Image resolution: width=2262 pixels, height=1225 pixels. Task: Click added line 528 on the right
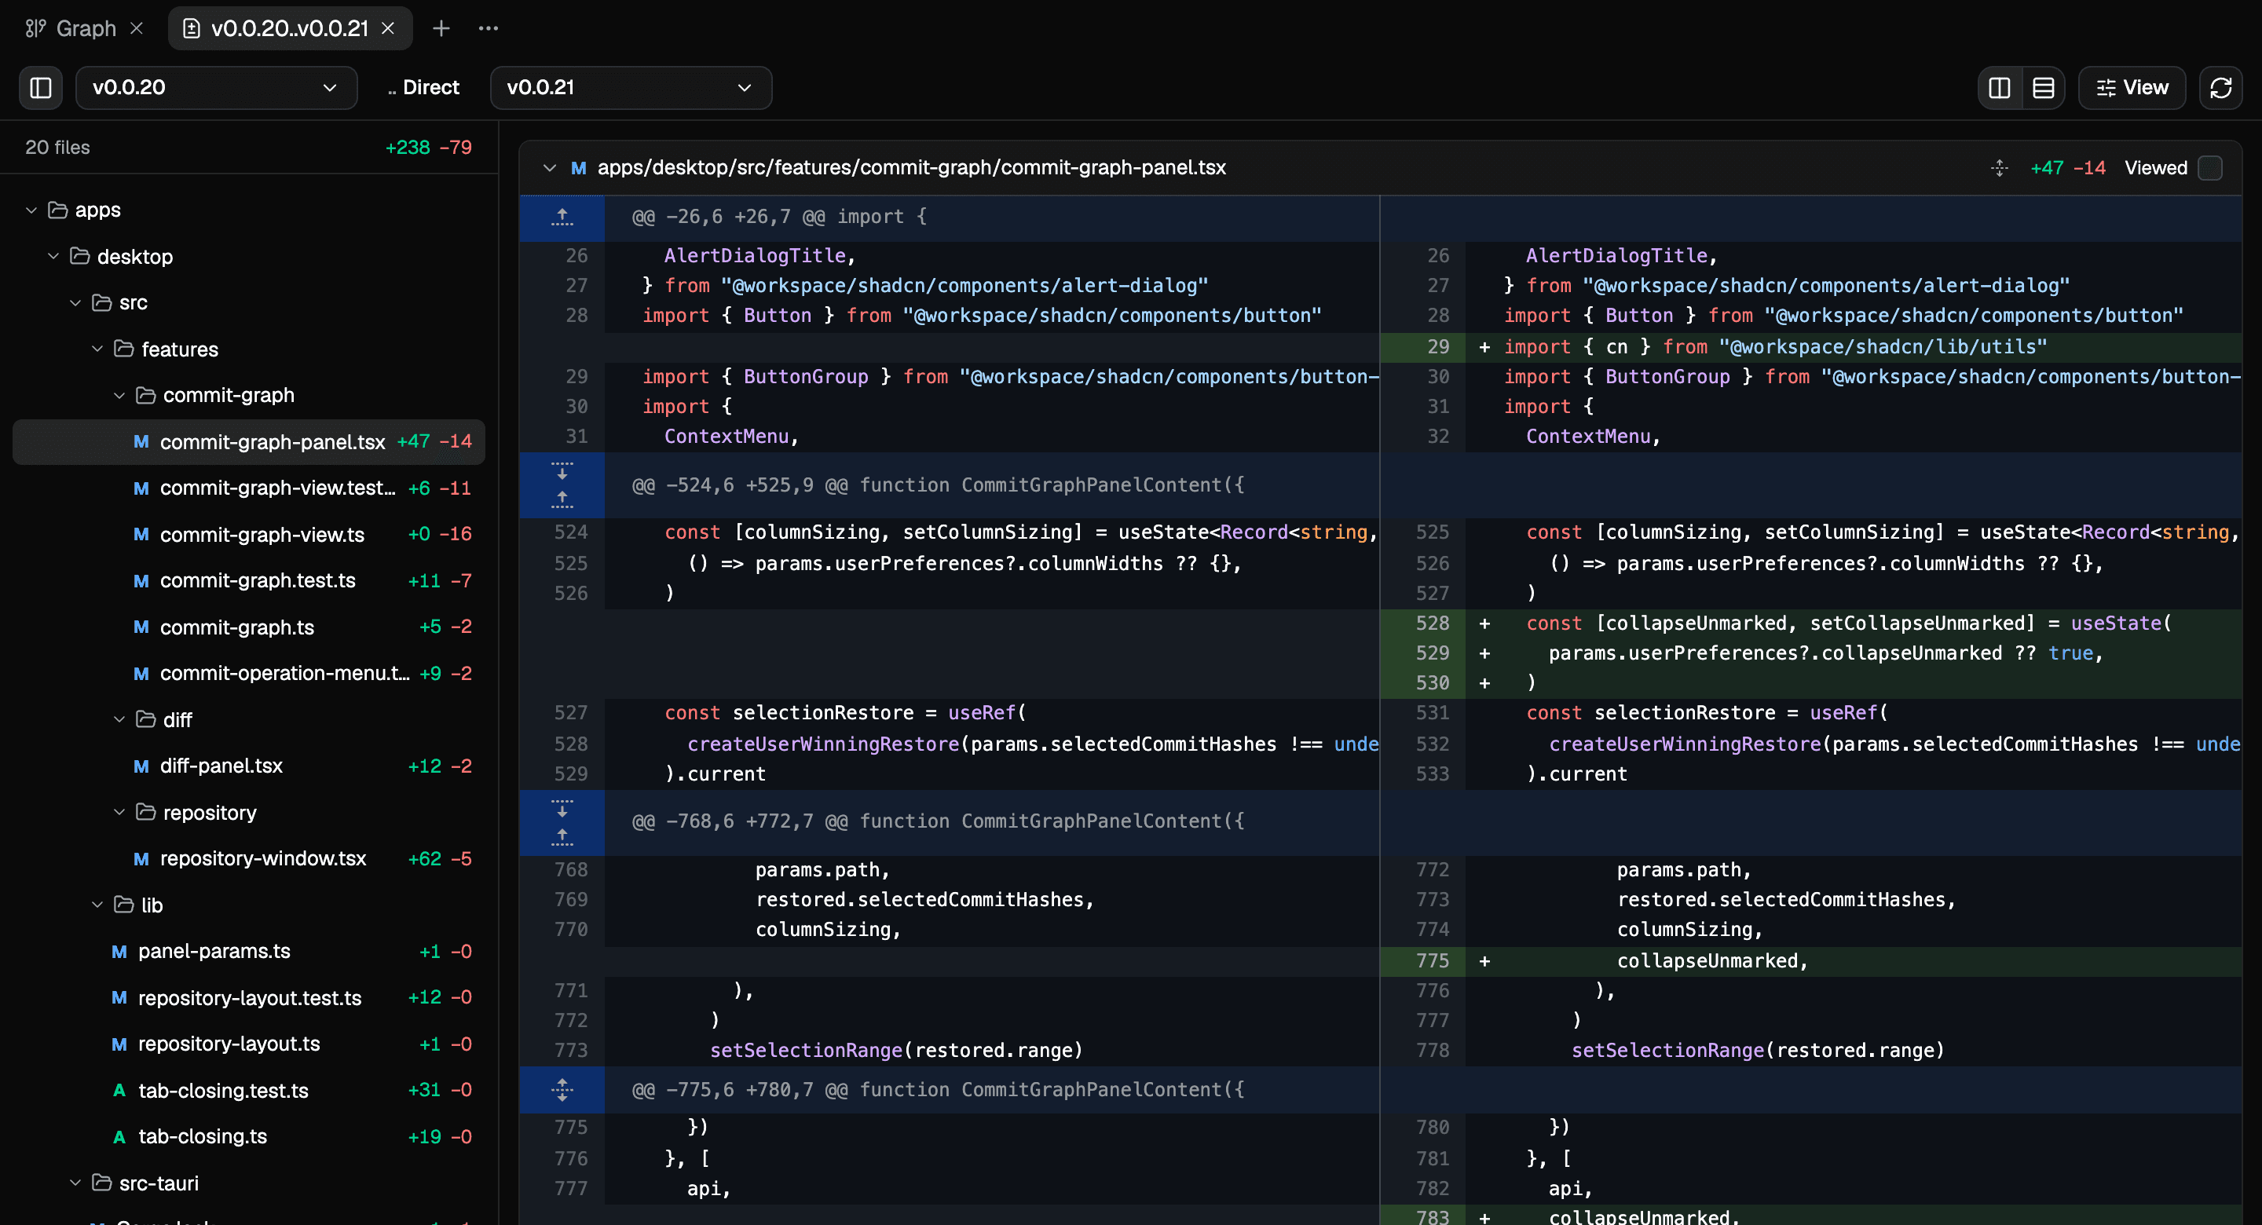point(1810,623)
